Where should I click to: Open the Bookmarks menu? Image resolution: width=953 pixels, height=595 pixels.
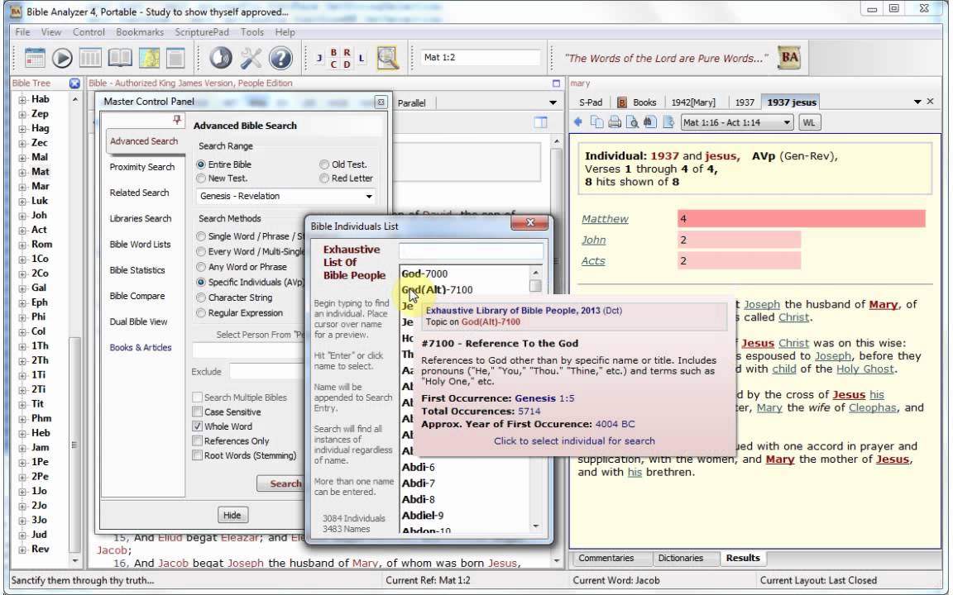[140, 32]
